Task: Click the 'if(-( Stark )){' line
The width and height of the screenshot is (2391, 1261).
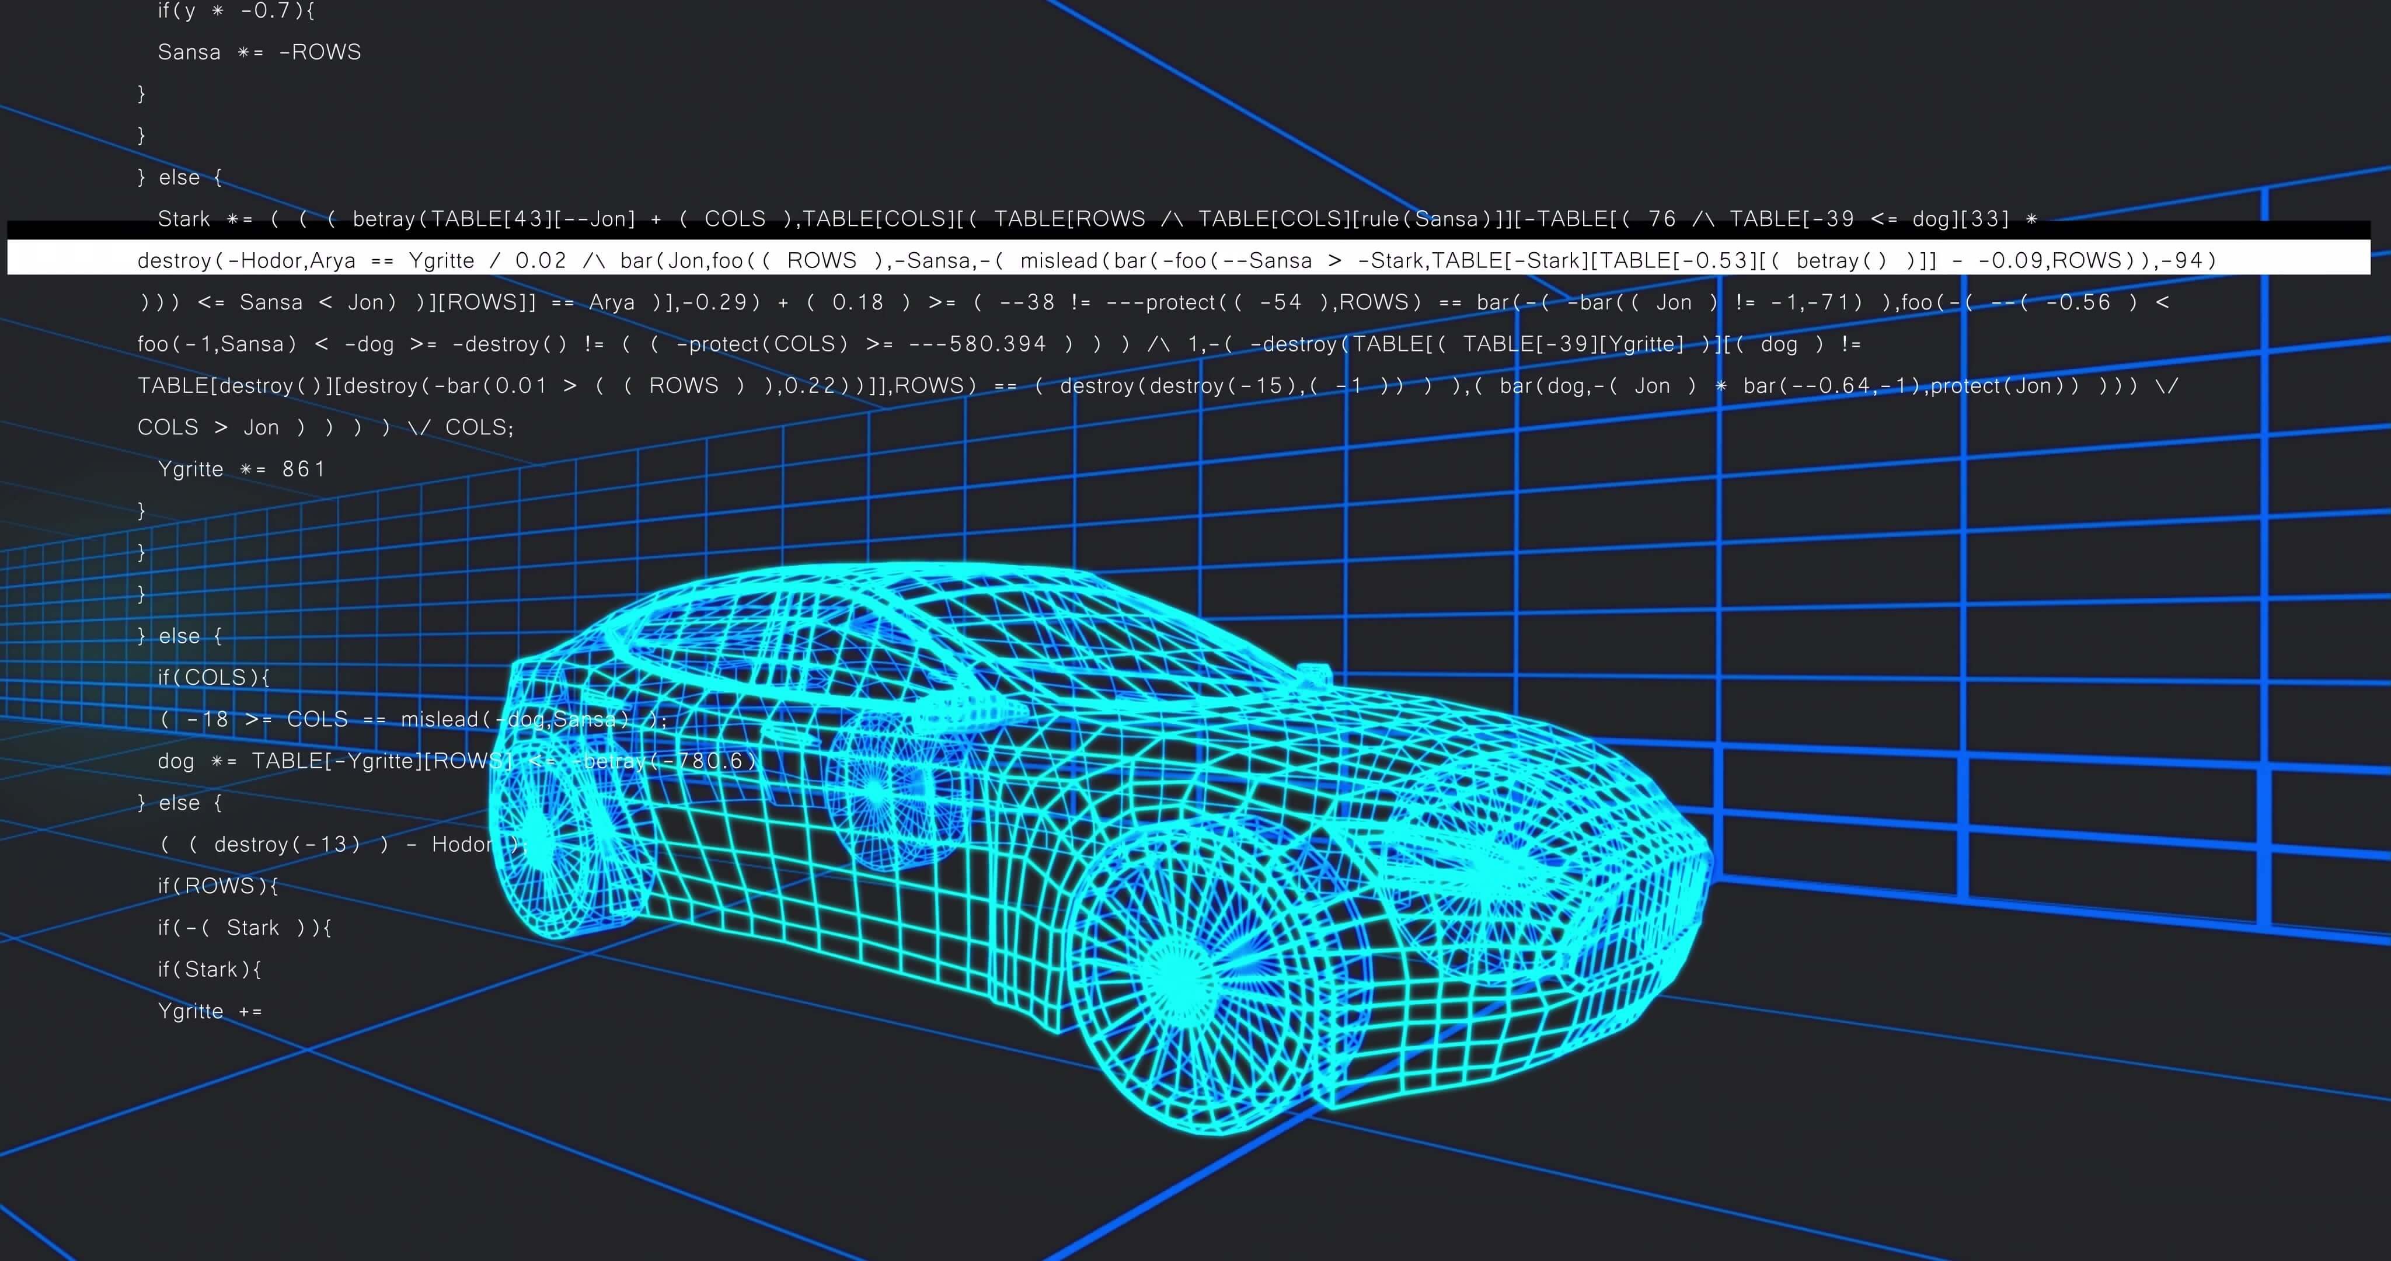Action: click(x=244, y=928)
